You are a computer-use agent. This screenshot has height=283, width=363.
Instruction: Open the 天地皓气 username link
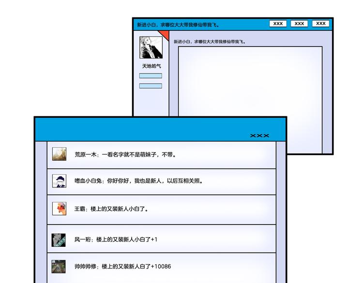151,66
